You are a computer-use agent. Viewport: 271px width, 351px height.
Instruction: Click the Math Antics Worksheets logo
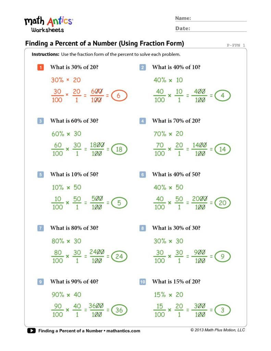click(48, 24)
